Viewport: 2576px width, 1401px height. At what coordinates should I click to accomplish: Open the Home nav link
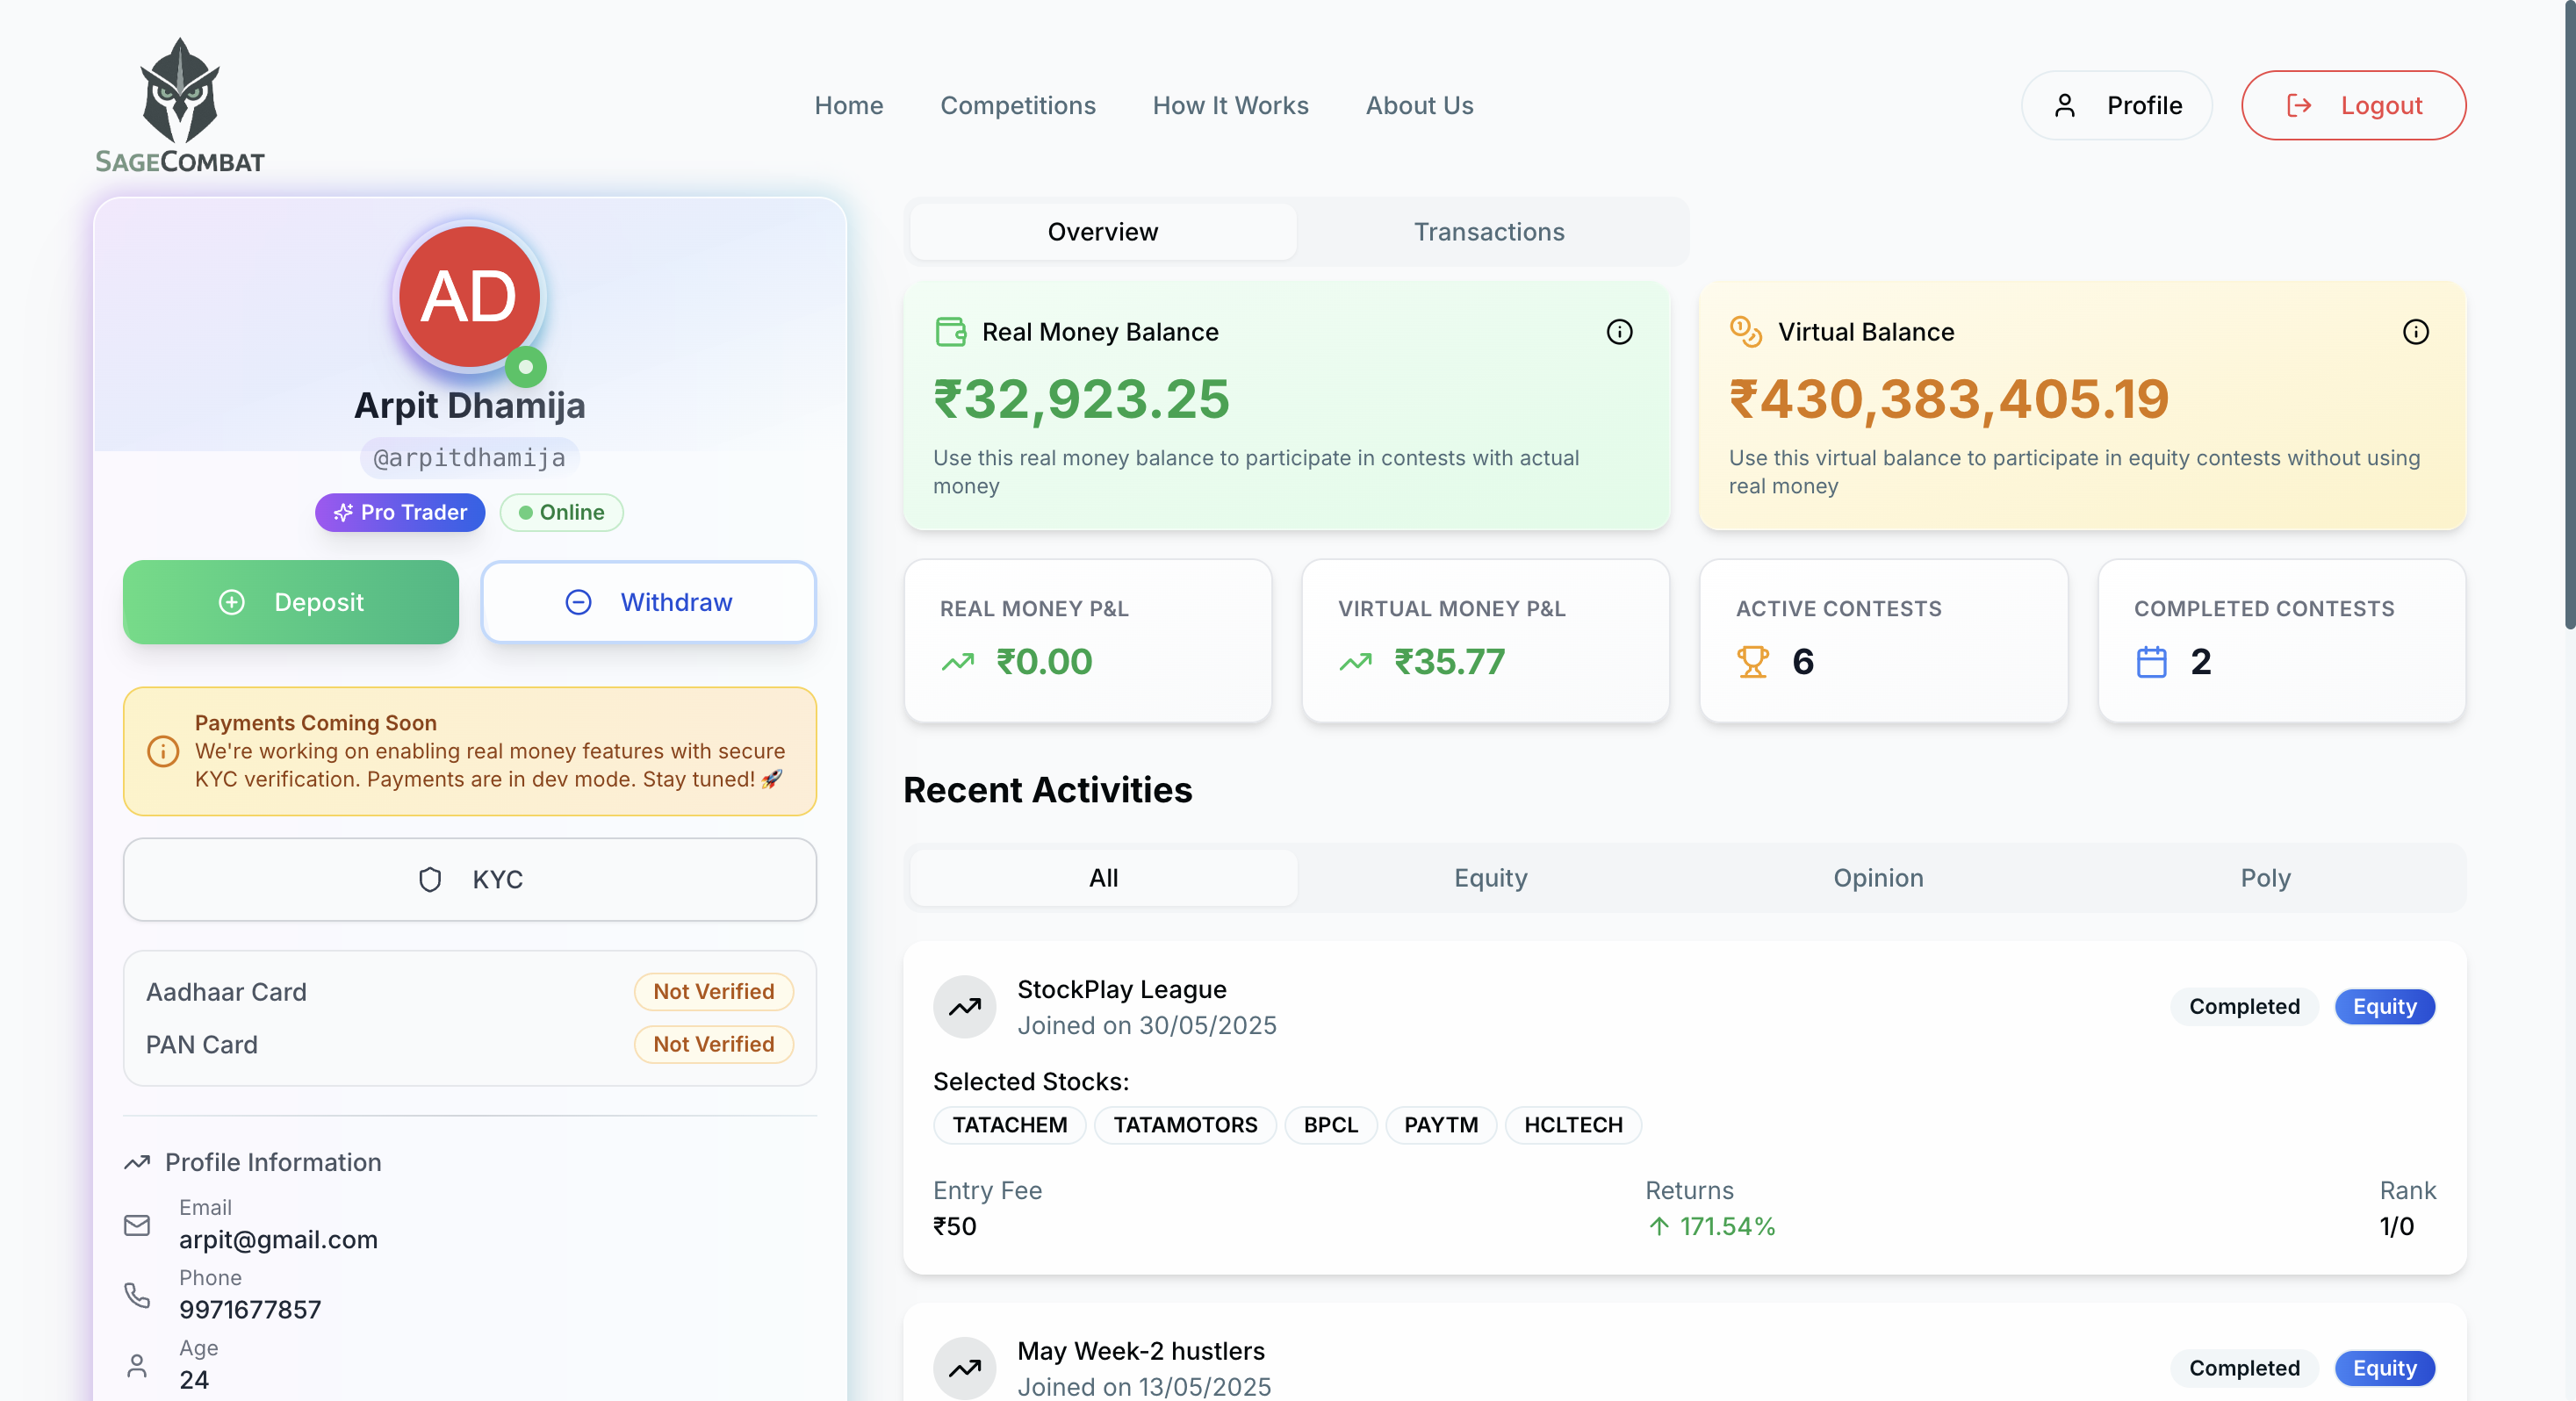tap(849, 105)
